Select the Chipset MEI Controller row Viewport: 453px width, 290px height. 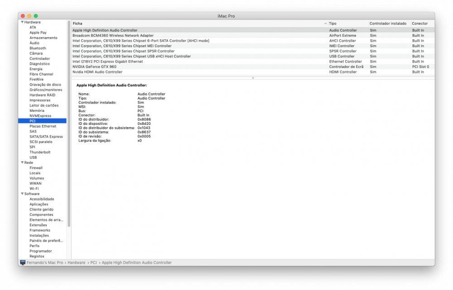[x=253, y=46]
